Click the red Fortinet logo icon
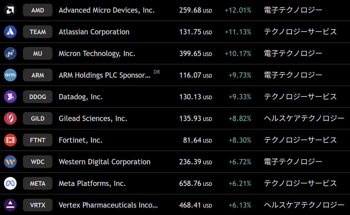 [10, 140]
